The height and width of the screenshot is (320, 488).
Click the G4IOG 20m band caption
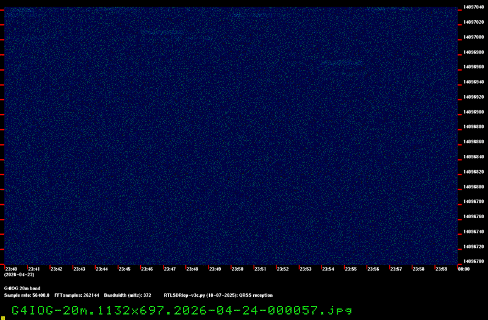click(x=22, y=288)
